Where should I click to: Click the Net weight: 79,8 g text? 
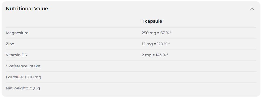[x=23, y=88]
